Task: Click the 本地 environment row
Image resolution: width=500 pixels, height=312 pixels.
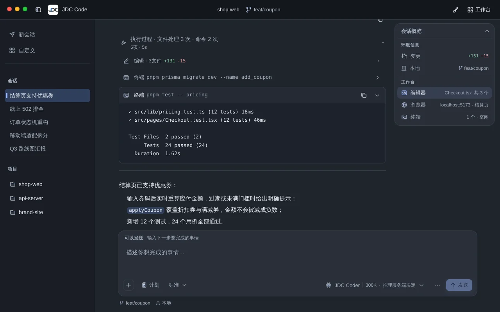Action: pyautogui.click(x=445, y=68)
